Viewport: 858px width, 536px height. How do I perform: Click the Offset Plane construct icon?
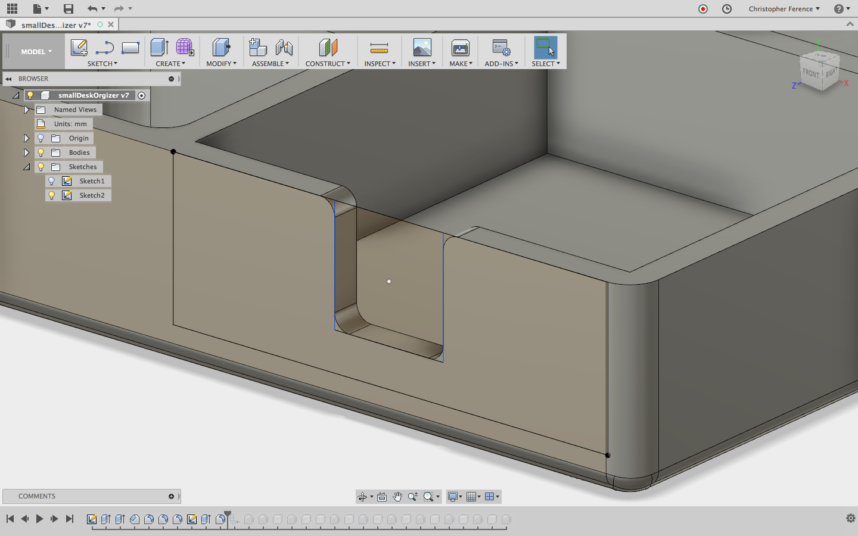(x=328, y=48)
